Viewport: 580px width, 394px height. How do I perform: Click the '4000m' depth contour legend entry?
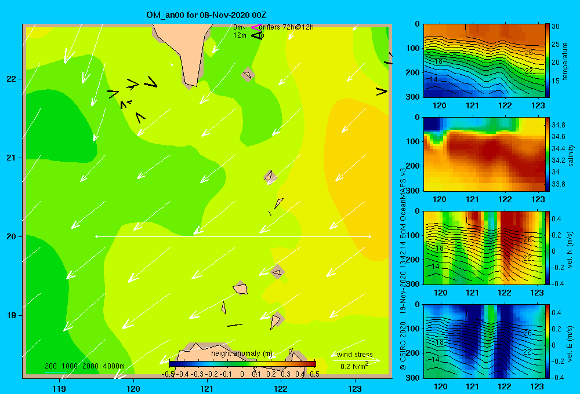[x=114, y=366]
